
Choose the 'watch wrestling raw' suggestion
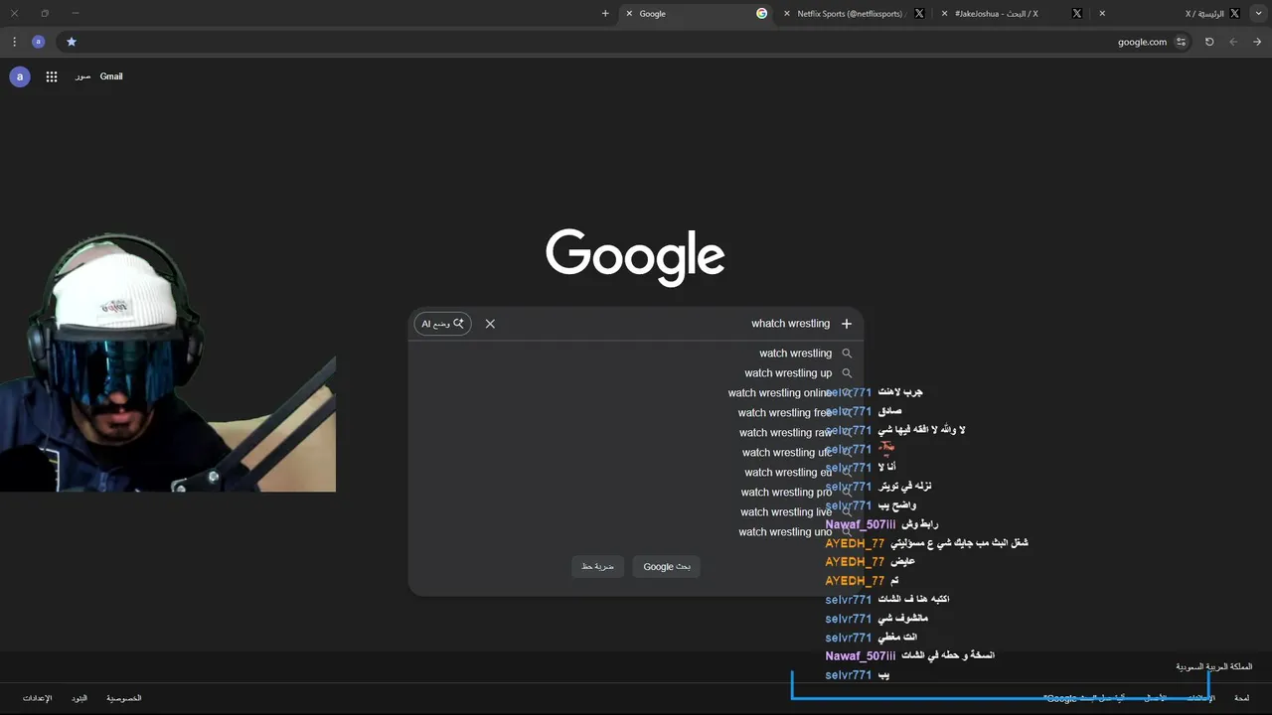point(636,433)
